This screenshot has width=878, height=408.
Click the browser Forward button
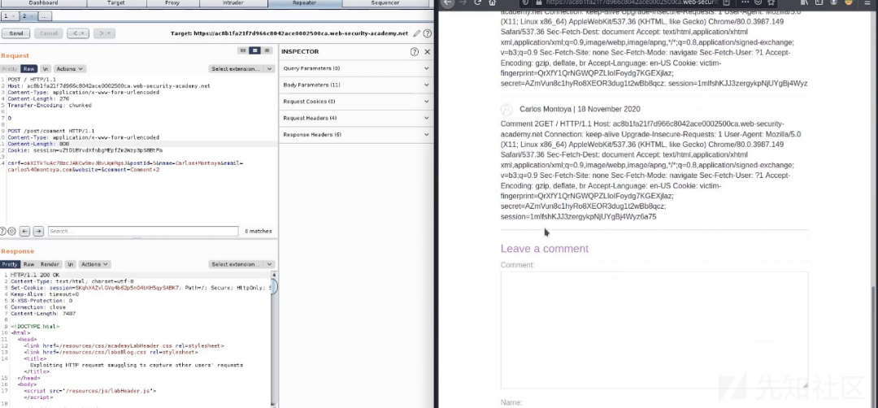[x=463, y=2]
